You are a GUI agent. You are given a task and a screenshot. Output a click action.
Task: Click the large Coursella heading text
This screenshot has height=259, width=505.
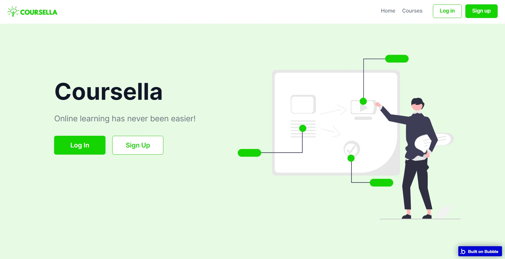pos(108,92)
